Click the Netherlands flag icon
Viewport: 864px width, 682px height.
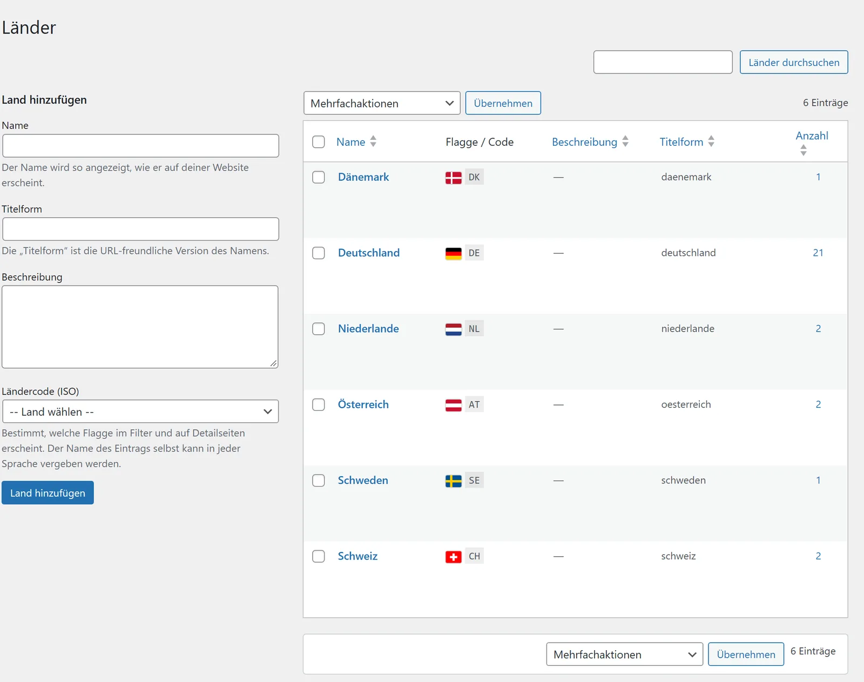[x=453, y=329]
